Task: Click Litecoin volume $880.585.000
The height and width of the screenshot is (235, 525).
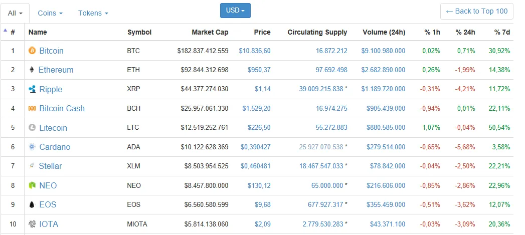Action: tap(386, 128)
